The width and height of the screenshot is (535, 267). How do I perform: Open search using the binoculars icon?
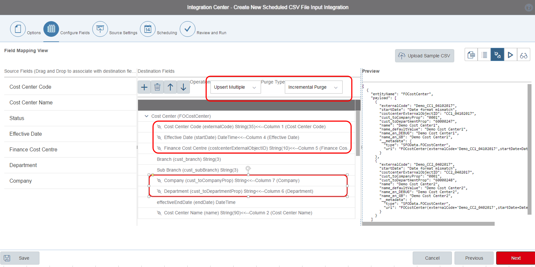coord(524,55)
